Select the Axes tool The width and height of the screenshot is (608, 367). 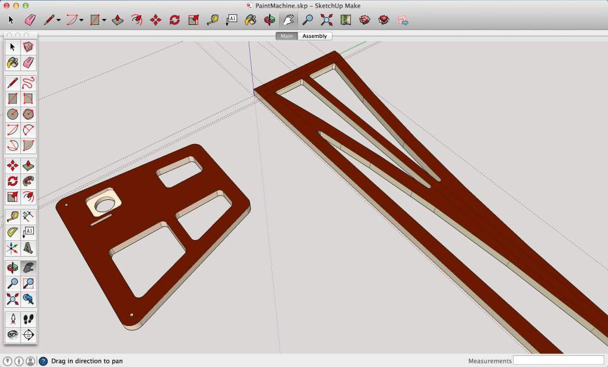point(12,247)
